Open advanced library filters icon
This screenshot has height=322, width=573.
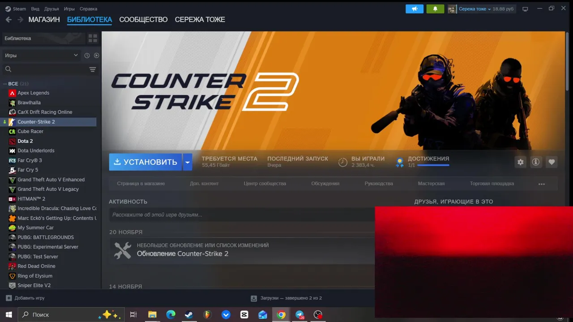click(x=93, y=69)
